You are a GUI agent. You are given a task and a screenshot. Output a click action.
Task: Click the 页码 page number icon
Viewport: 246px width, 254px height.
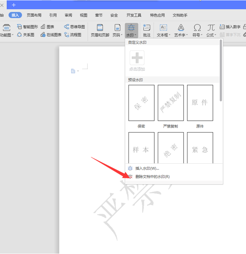[117, 28]
